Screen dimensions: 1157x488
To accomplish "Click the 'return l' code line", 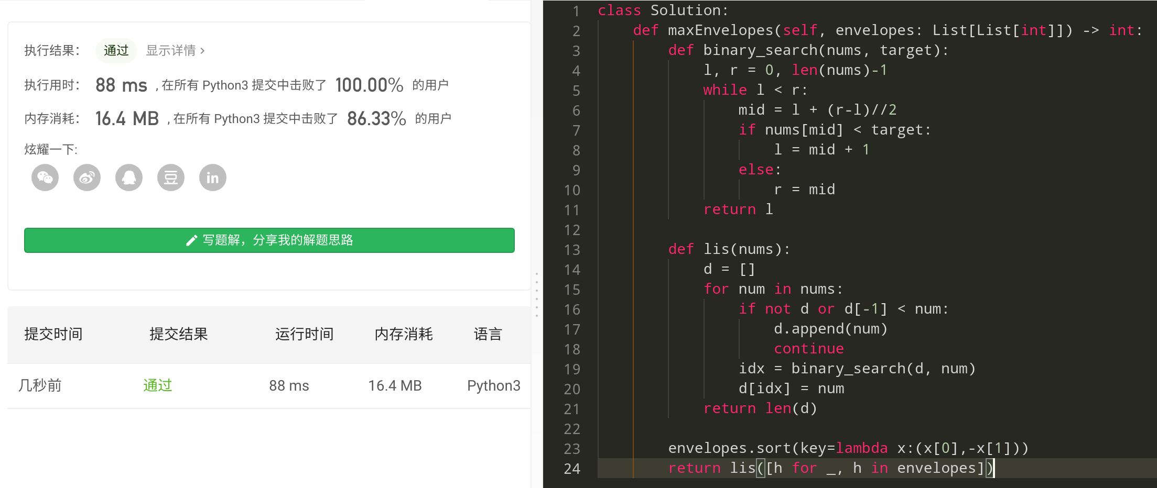I will (x=738, y=209).
